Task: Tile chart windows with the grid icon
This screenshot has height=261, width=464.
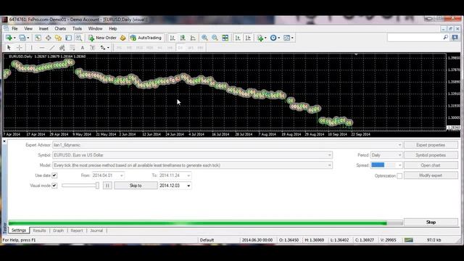Action: pos(225,38)
